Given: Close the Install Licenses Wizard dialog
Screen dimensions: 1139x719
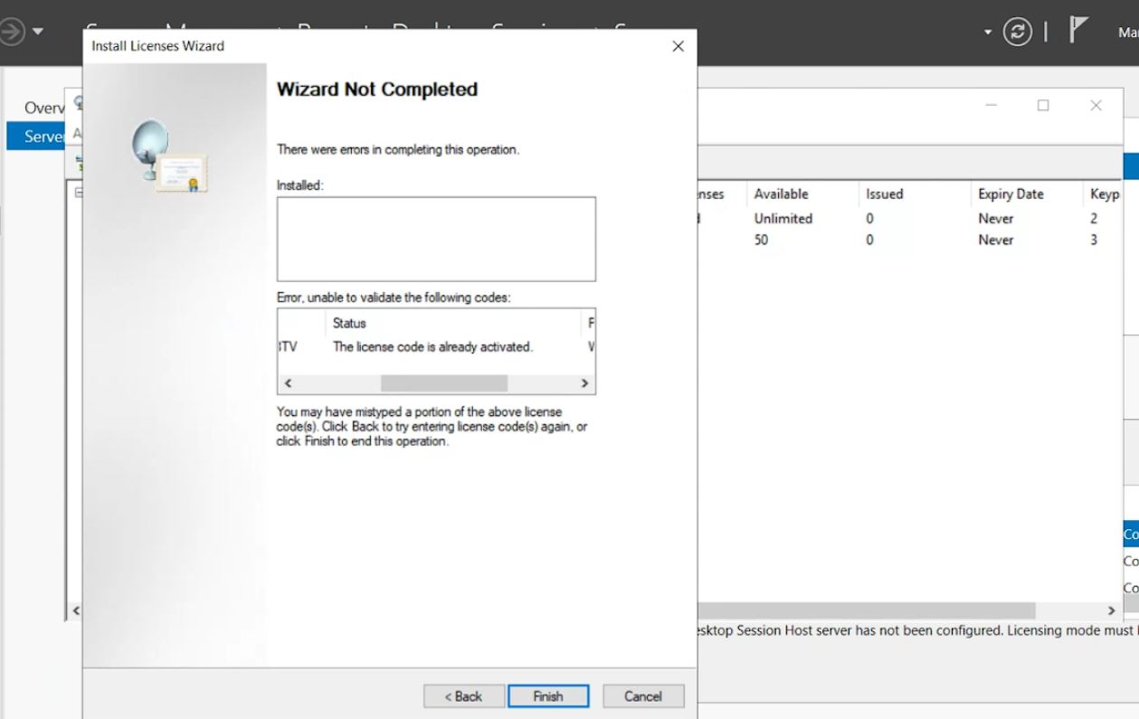Looking at the screenshot, I should (x=678, y=46).
